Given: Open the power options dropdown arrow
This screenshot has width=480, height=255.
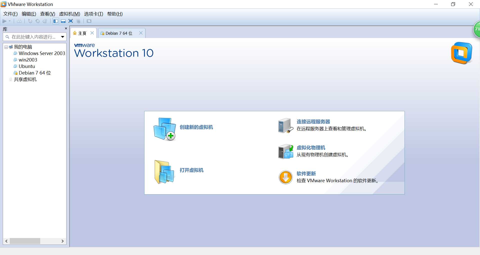Looking at the screenshot, I should tap(10, 21).
